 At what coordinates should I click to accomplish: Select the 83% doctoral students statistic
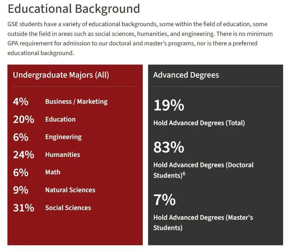169,147
